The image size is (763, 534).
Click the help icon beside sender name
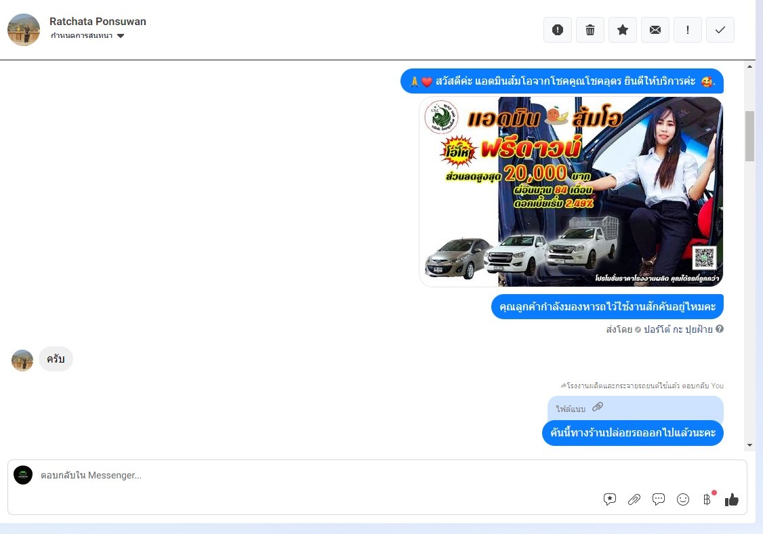(720, 329)
